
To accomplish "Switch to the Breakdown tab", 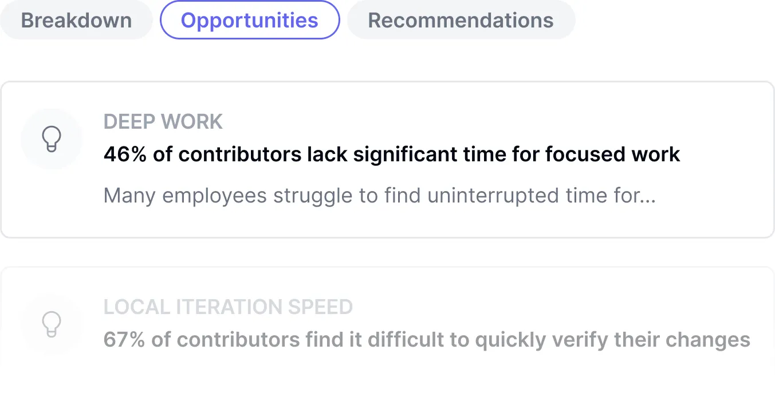I will 76,20.
